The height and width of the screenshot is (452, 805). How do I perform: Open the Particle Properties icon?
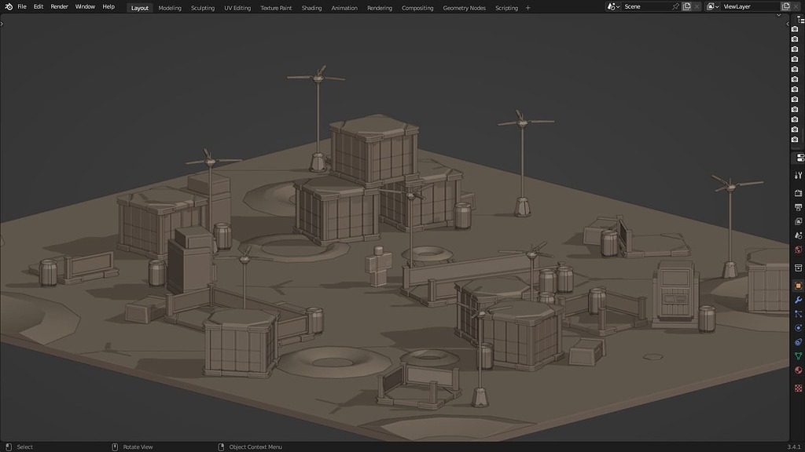(797, 314)
